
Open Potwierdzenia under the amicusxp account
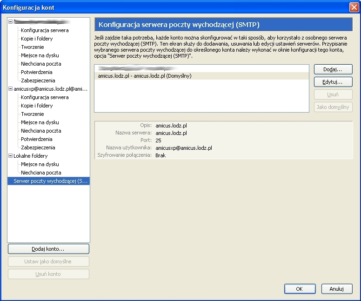[37, 139]
